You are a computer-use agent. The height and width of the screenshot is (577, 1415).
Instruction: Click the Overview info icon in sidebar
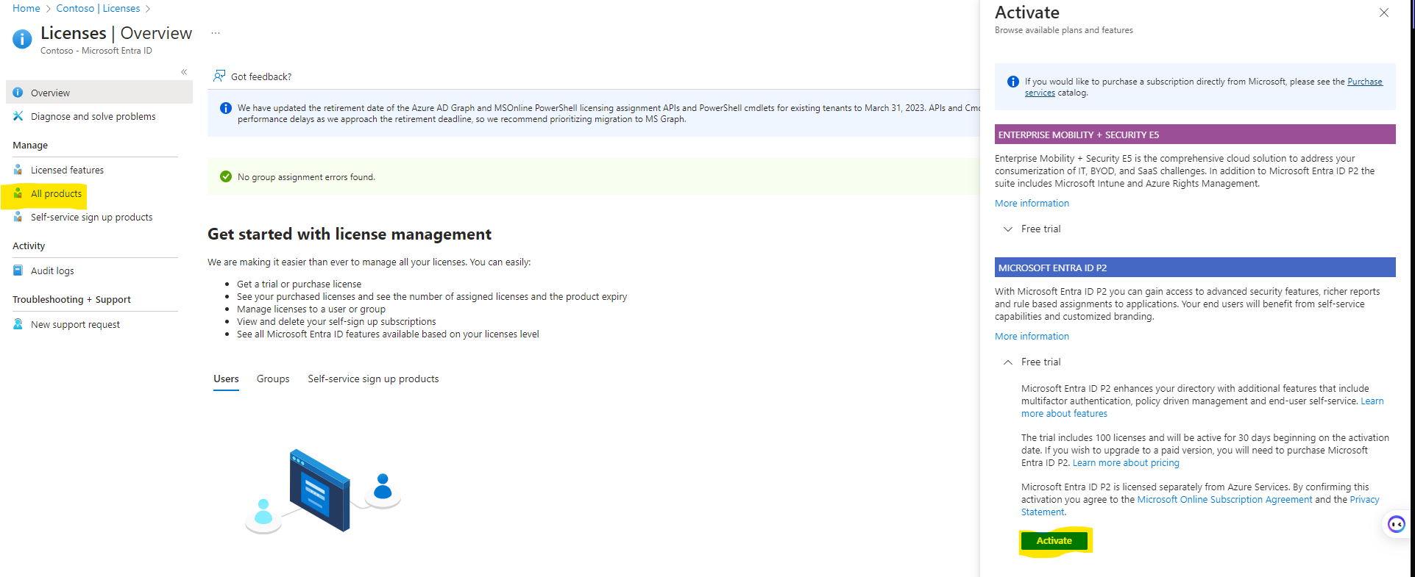click(x=18, y=93)
